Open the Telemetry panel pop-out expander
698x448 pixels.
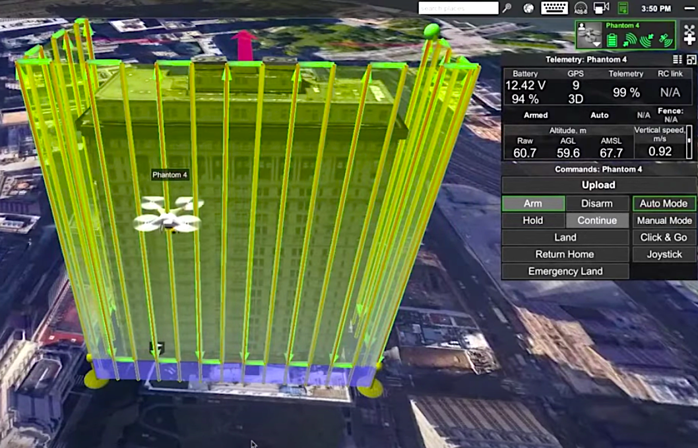[691, 59]
